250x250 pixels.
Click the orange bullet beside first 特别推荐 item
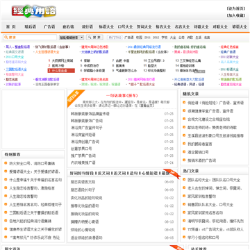6,163
